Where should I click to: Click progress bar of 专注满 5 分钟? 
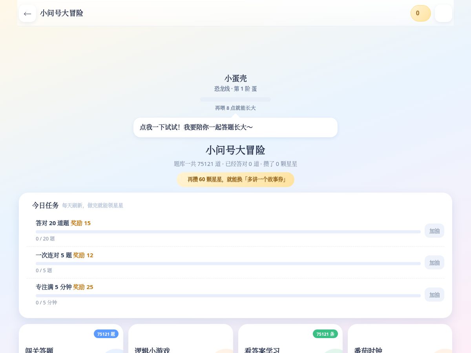click(x=228, y=296)
